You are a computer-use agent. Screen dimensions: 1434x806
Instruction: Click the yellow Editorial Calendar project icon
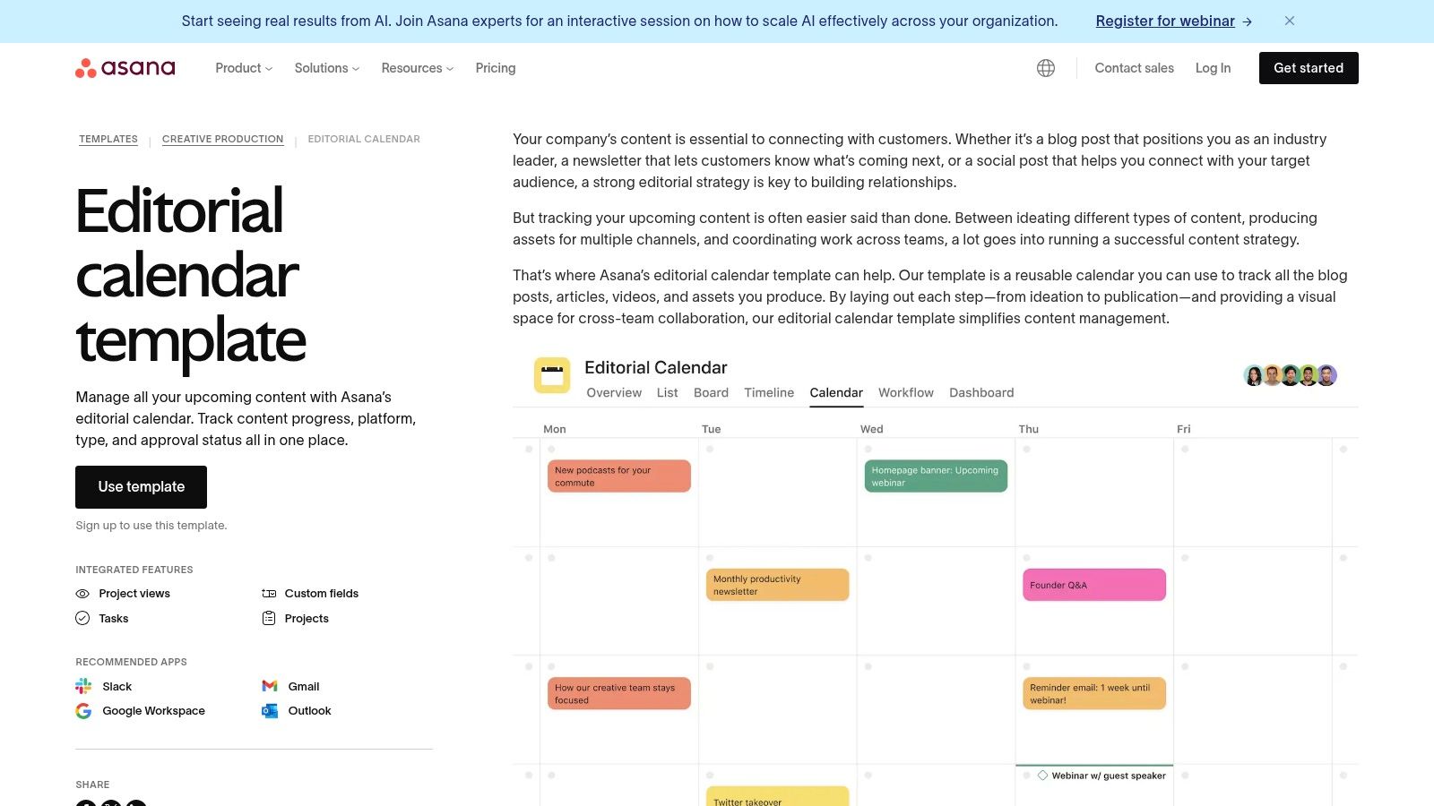552,375
